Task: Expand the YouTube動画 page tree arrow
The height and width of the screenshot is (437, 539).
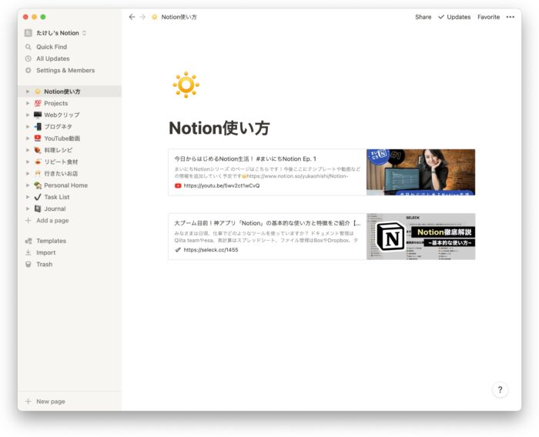Action: [28, 138]
